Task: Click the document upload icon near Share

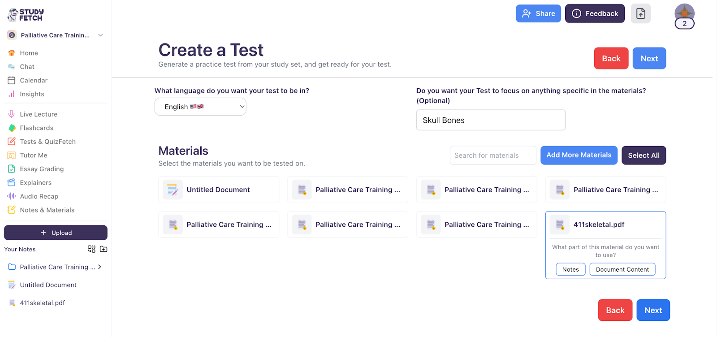Action: click(x=640, y=13)
